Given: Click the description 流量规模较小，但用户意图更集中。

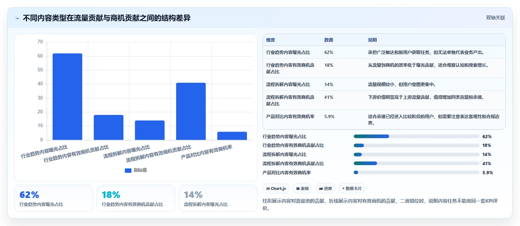Looking at the screenshot, I should tap(402, 85).
